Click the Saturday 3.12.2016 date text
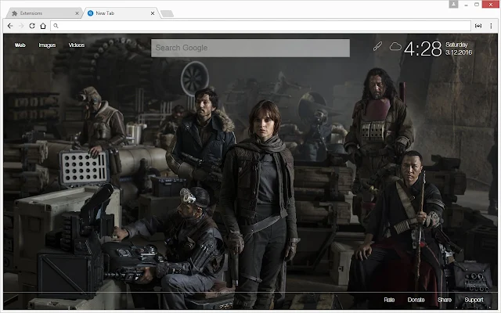 pos(459,49)
